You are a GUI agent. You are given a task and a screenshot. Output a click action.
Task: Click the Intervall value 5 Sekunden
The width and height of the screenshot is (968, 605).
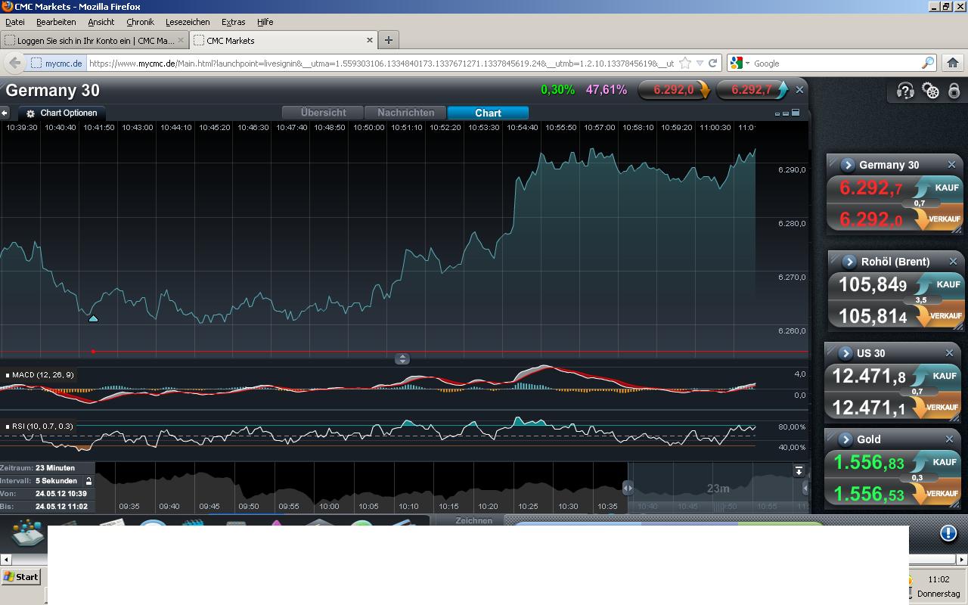(x=56, y=481)
